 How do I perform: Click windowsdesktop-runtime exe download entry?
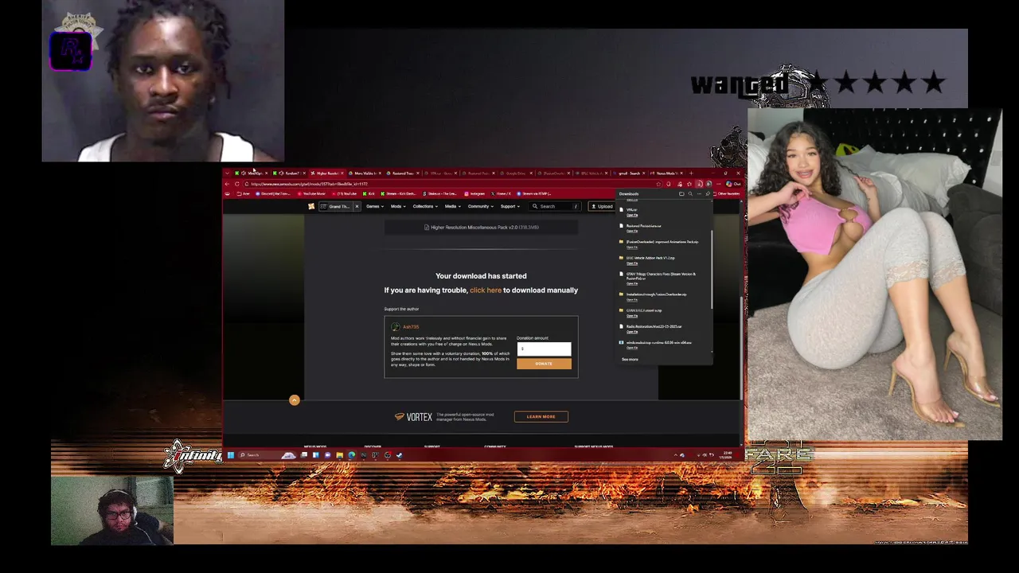(x=659, y=342)
